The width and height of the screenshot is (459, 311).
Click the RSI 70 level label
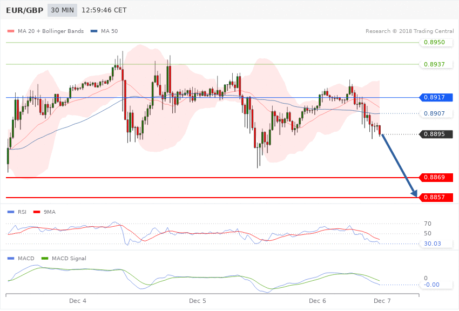[428, 224]
